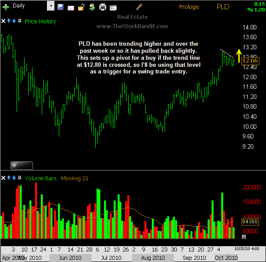Image resolution: width=266 pixels, height=262 pixels.
Task: Click the padlock icon in the toolbar
Action: click(x=81, y=7)
